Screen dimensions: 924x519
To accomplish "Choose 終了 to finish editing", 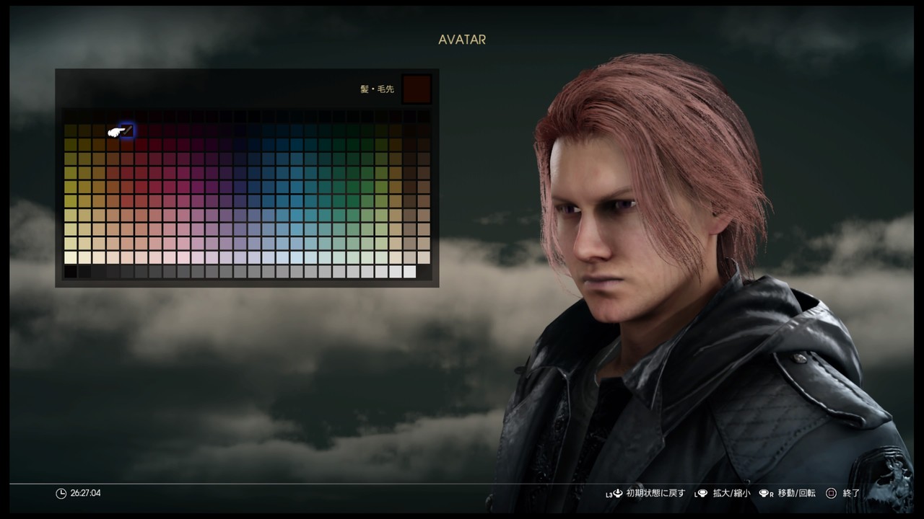I will click(852, 494).
